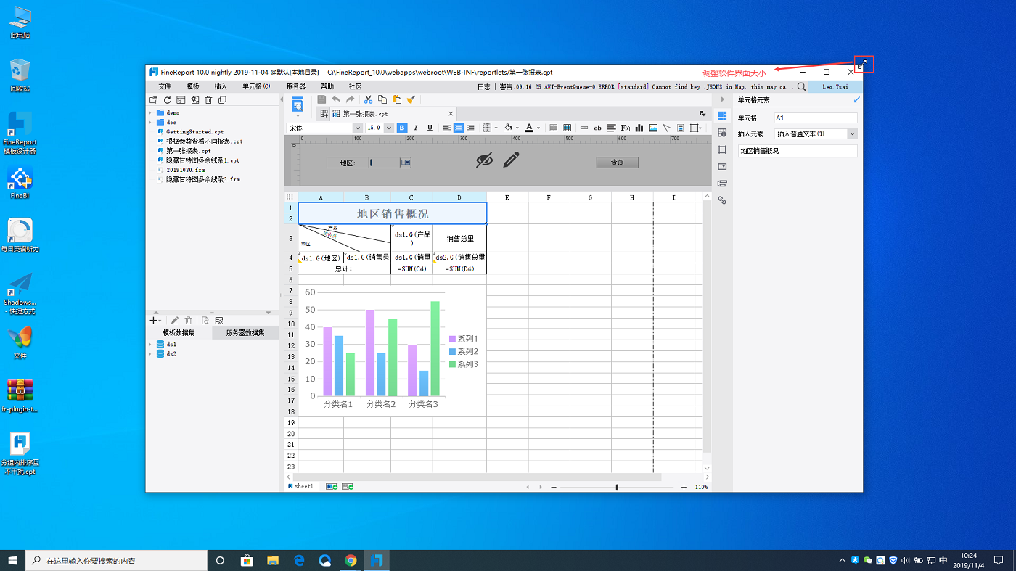1016x571 pixels.
Task: Delete the selected template file via trash icon
Action: (208, 100)
